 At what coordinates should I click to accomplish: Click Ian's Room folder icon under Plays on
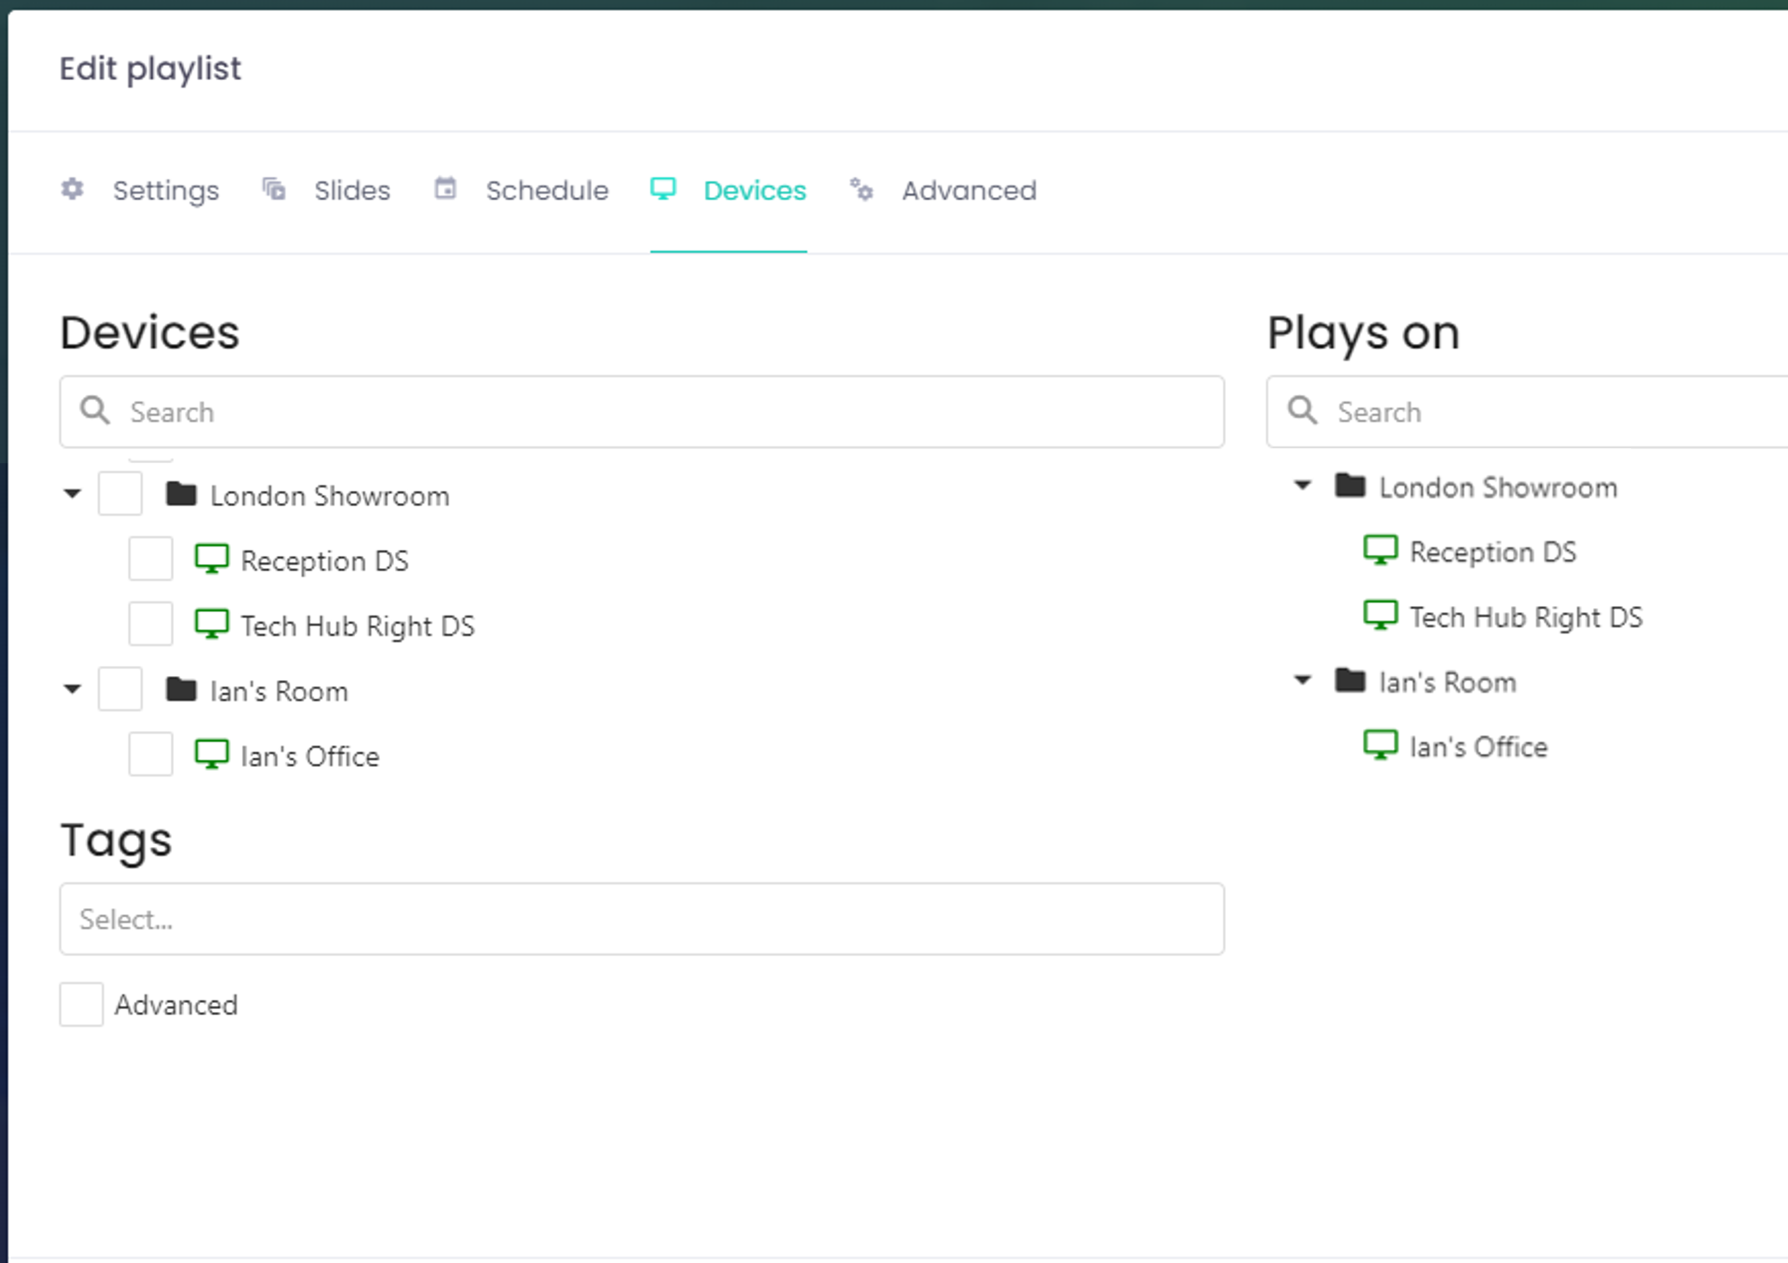click(x=1350, y=680)
